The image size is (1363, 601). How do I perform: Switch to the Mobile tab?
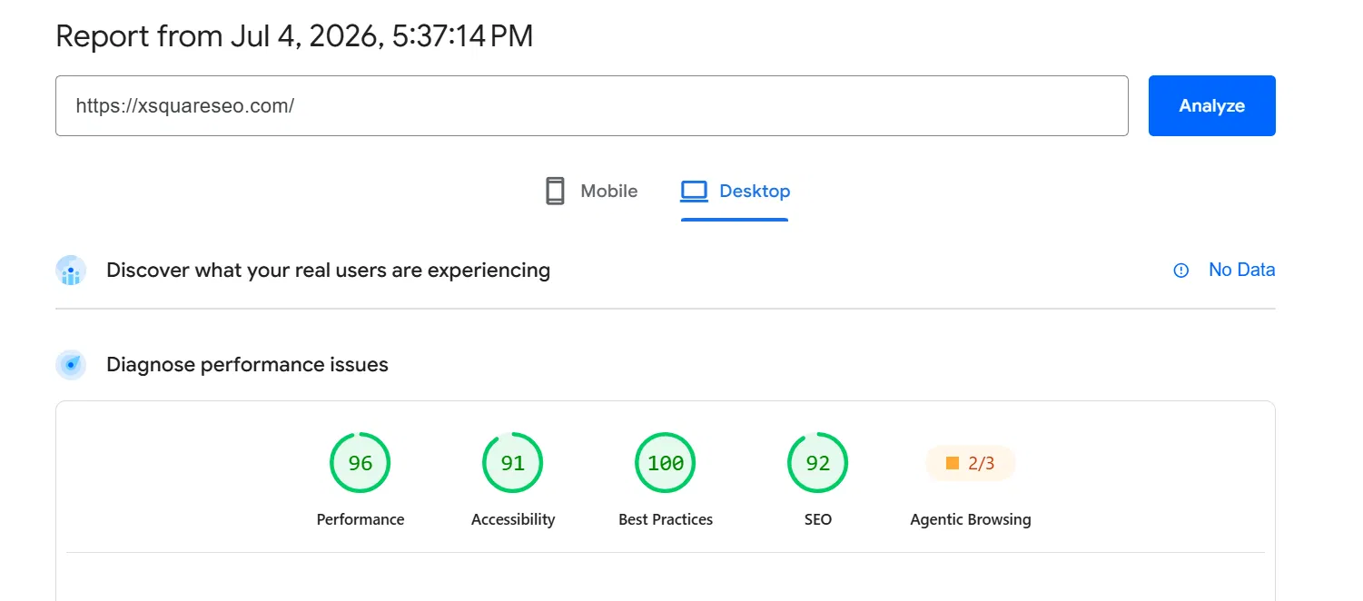pyautogui.click(x=591, y=192)
